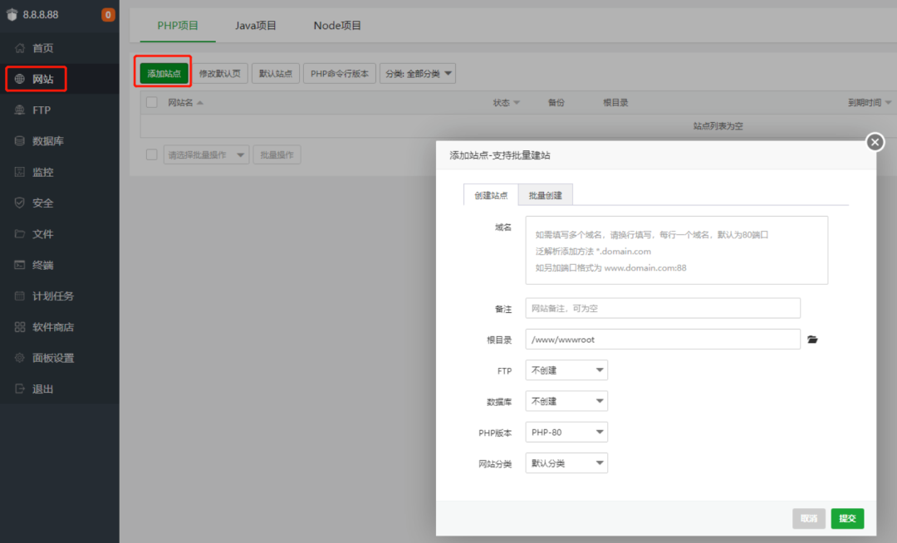The image size is (897, 543).
Task: Open the 文件 folder icon in sidebar
Action: click(x=20, y=234)
